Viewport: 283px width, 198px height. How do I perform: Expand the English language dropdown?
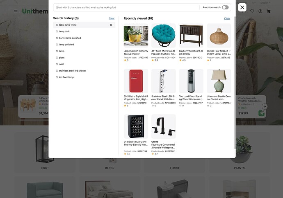point(265,3)
